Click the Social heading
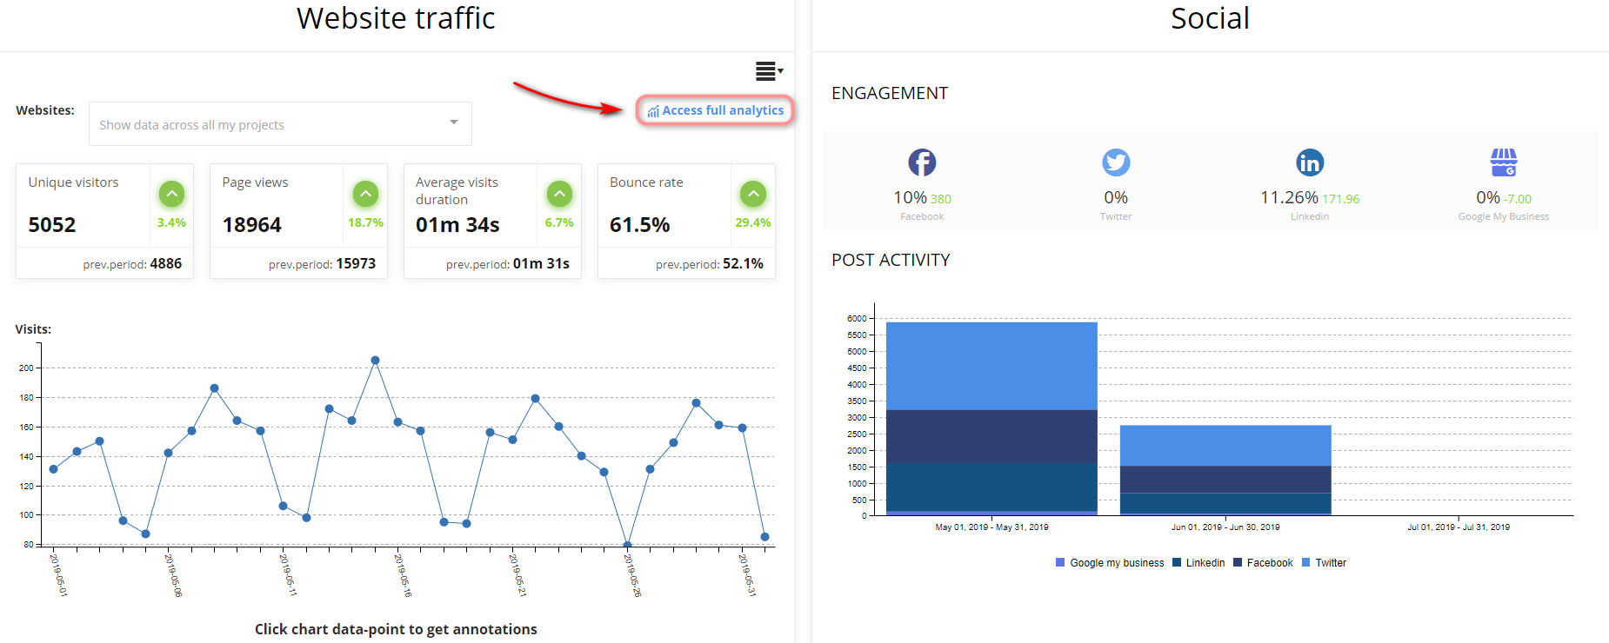This screenshot has width=1609, height=643. click(1210, 18)
